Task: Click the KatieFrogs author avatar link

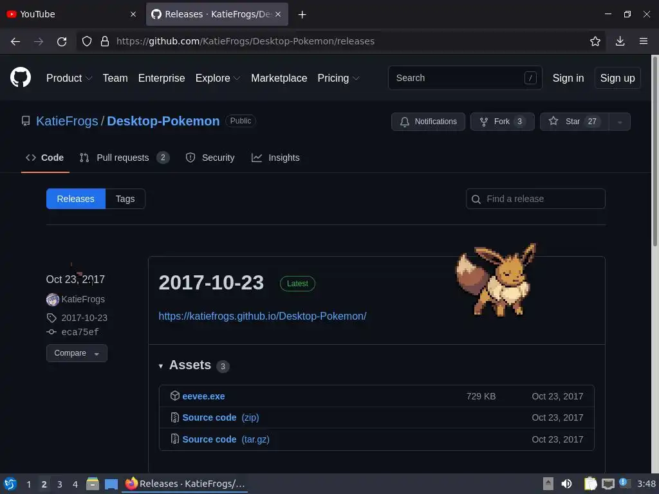Action: pos(53,300)
